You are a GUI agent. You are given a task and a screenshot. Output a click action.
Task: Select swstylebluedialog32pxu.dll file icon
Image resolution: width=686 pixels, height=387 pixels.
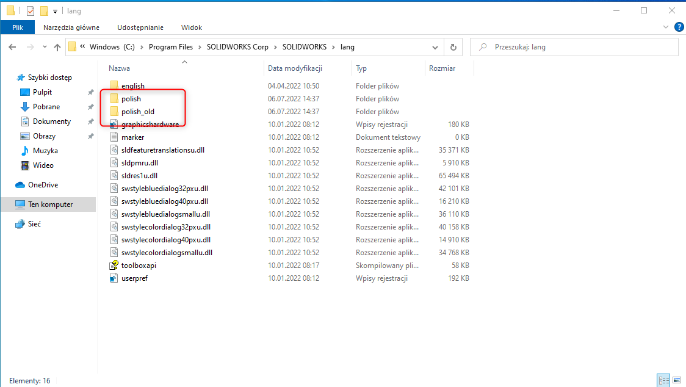pyautogui.click(x=114, y=188)
